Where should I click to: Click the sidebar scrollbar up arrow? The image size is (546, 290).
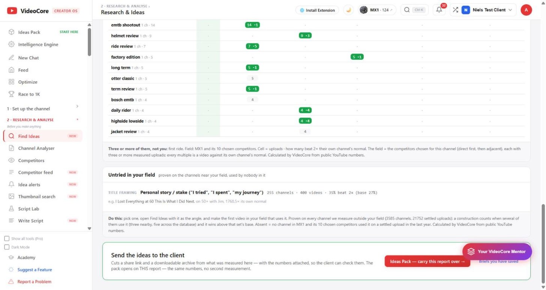[x=89, y=25]
